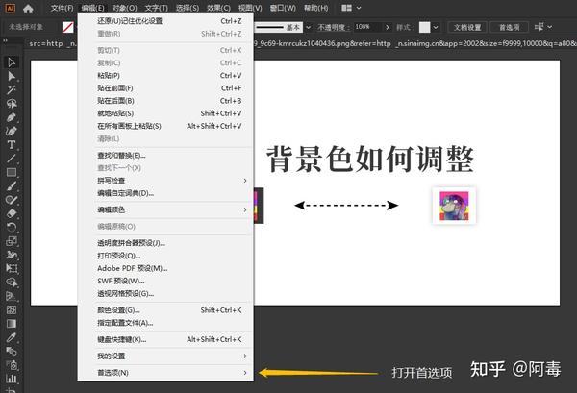Choose the Column Graph tool
Screen dimensions: 577x393
[12, 379]
